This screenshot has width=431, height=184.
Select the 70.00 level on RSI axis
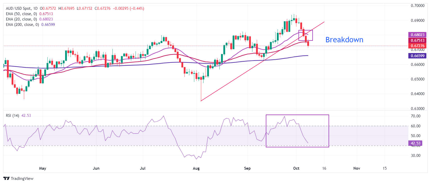[416, 116]
